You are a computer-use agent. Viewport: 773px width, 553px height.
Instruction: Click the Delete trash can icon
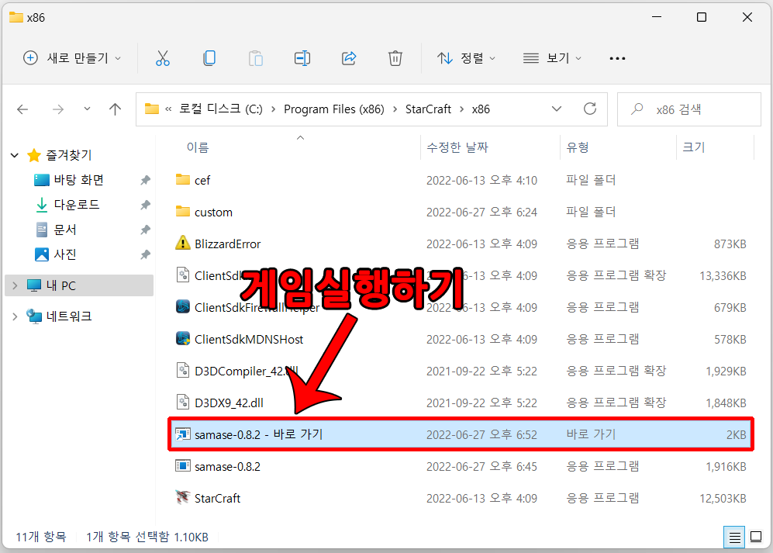pos(395,58)
